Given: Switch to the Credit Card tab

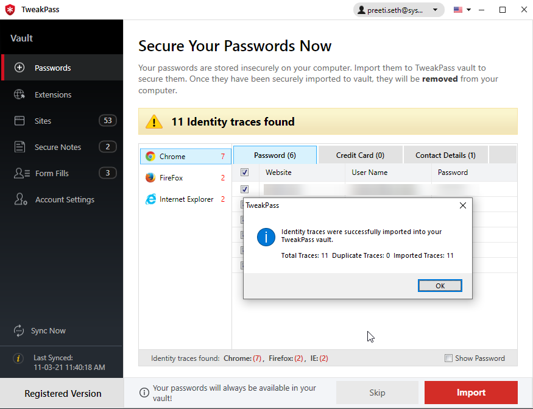Looking at the screenshot, I should pos(359,155).
